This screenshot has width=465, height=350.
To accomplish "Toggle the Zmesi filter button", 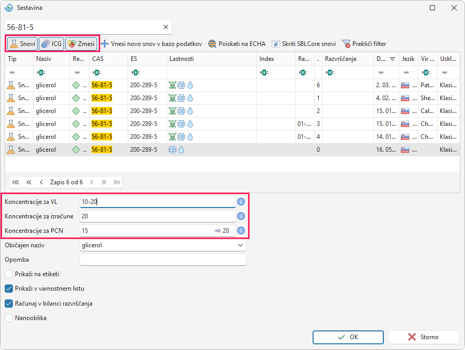I will [x=81, y=44].
